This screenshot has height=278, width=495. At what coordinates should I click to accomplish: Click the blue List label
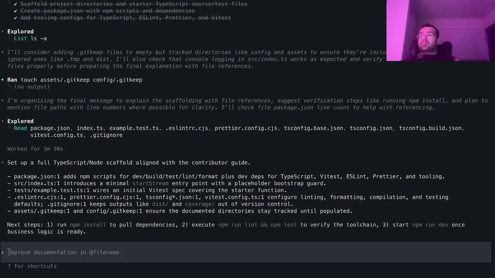pyautogui.click(x=20, y=39)
